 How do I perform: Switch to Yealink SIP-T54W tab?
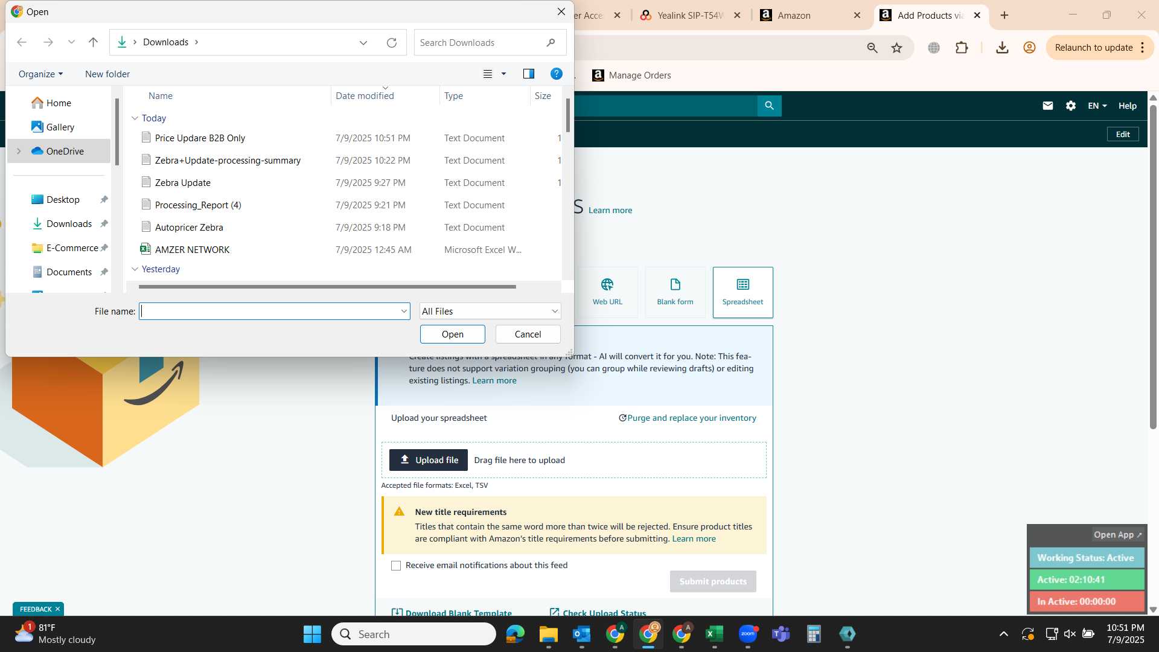[690, 16]
